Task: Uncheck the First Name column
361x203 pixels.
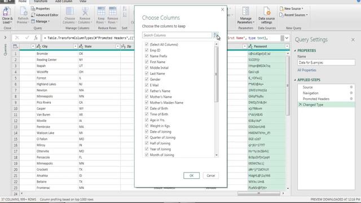Action: 147,61
